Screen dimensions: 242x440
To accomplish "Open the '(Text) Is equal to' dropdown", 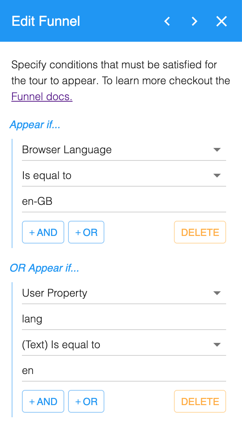I will coord(124,345).
